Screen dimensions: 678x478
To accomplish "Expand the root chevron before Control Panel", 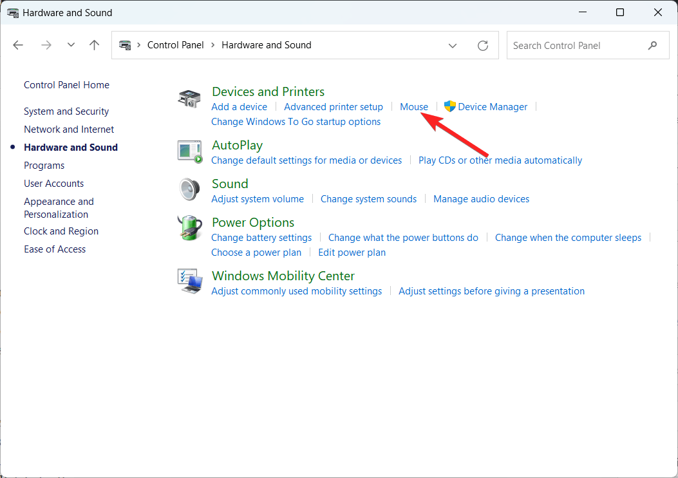I will pos(139,45).
